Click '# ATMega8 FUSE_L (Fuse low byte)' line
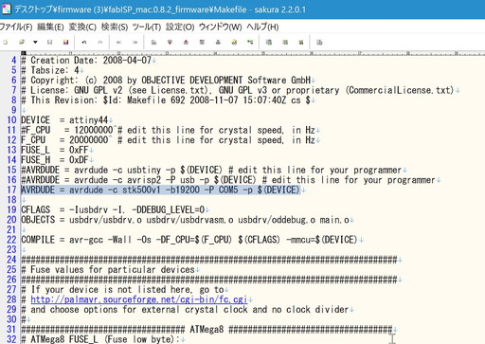Image resolution: width=485 pixels, height=344 pixels. 100,339
